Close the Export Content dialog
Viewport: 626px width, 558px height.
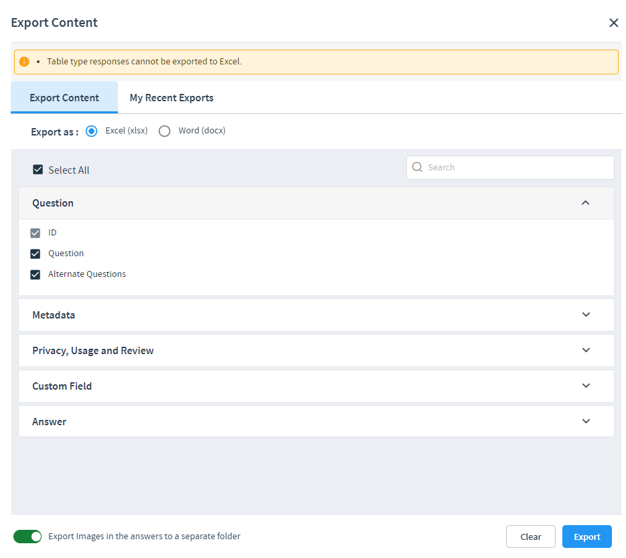point(614,23)
